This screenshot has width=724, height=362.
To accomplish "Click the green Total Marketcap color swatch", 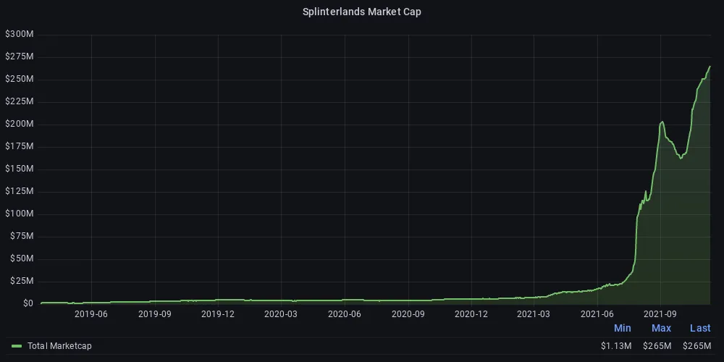I will click(17, 346).
